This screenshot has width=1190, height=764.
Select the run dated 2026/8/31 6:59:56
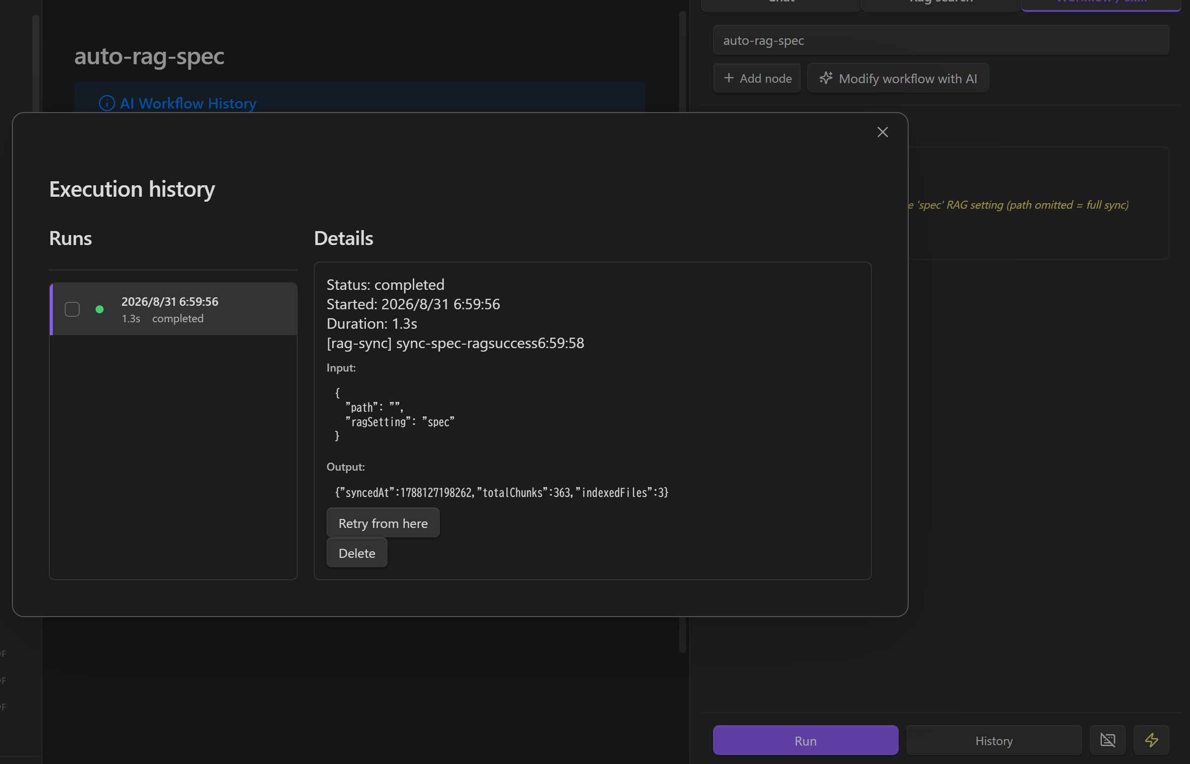pos(174,309)
